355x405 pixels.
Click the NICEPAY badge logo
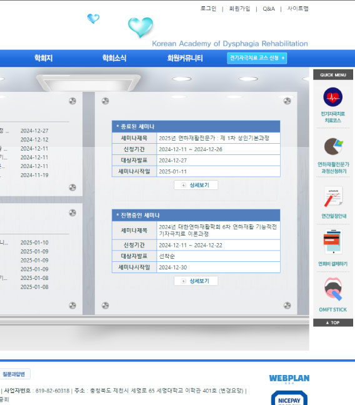(289, 398)
